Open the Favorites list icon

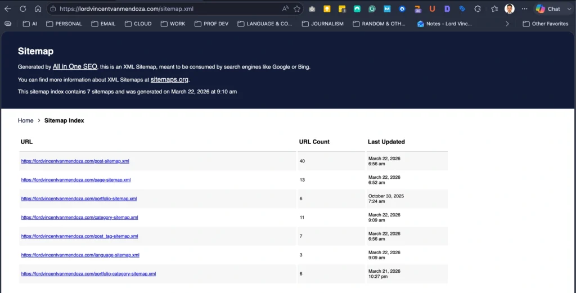coord(494,9)
